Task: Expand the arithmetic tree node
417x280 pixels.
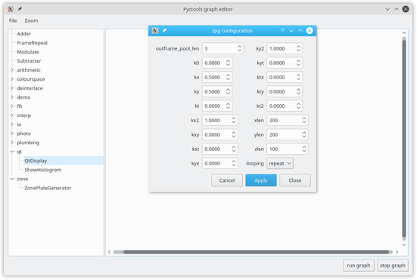Action: (x=12, y=70)
